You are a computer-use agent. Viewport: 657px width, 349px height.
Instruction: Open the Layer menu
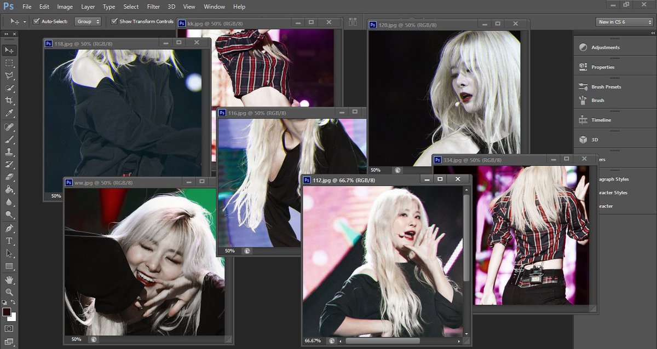(88, 7)
